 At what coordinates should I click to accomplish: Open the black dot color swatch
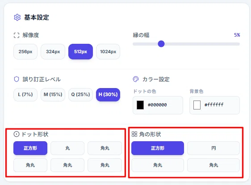pyautogui.click(x=140, y=105)
